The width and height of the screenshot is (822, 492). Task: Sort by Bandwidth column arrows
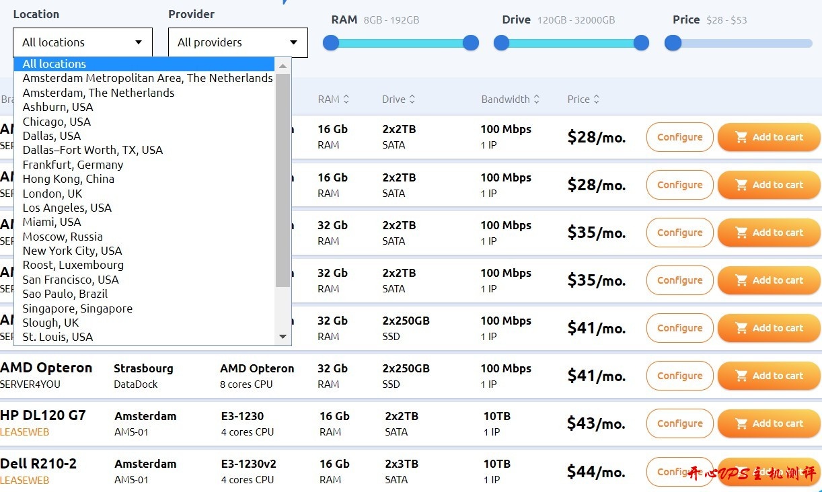pyautogui.click(x=536, y=99)
